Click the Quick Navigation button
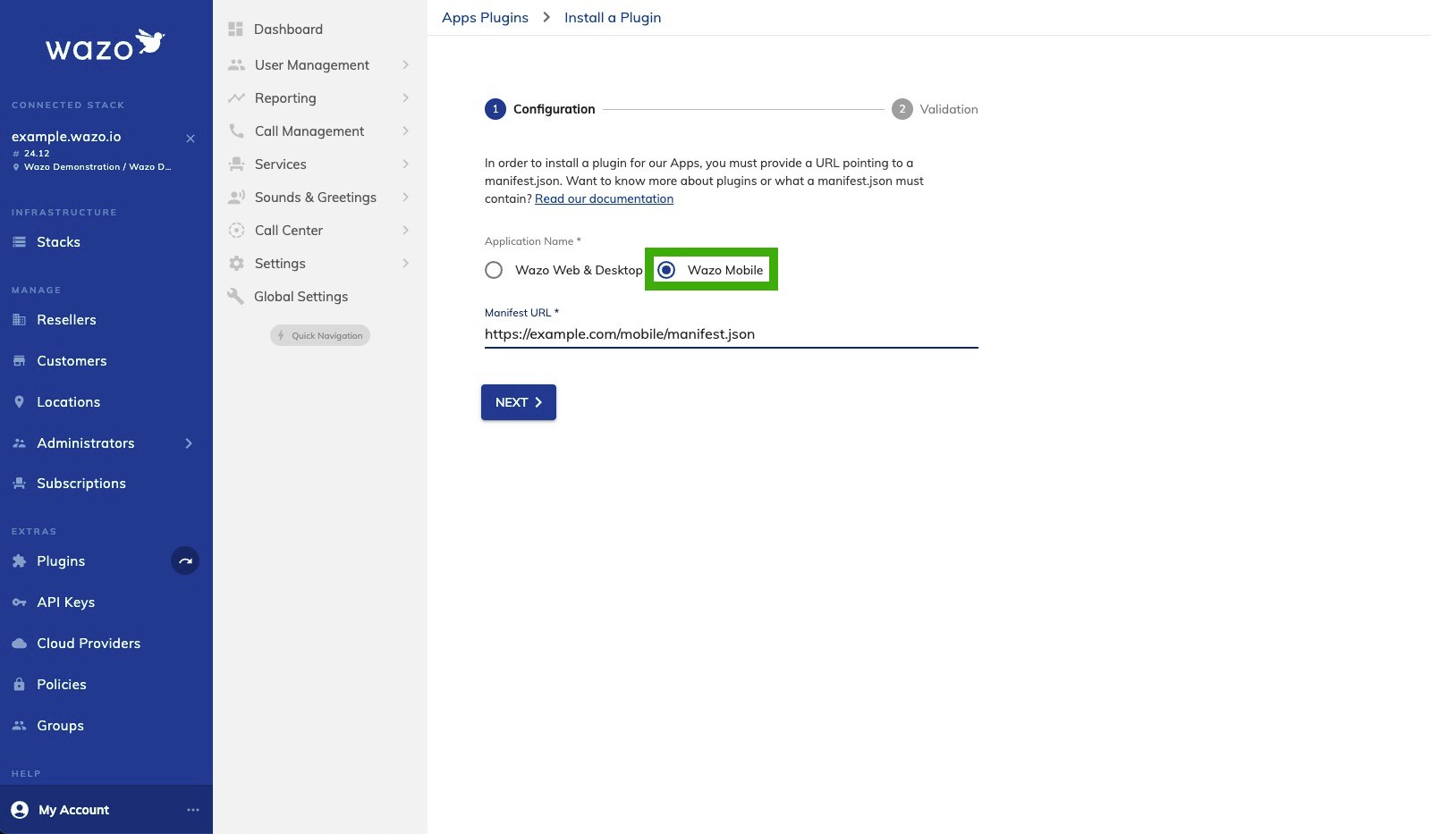Image resolution: width=1431 pixels, height=834 pixels. coord(320,335)
